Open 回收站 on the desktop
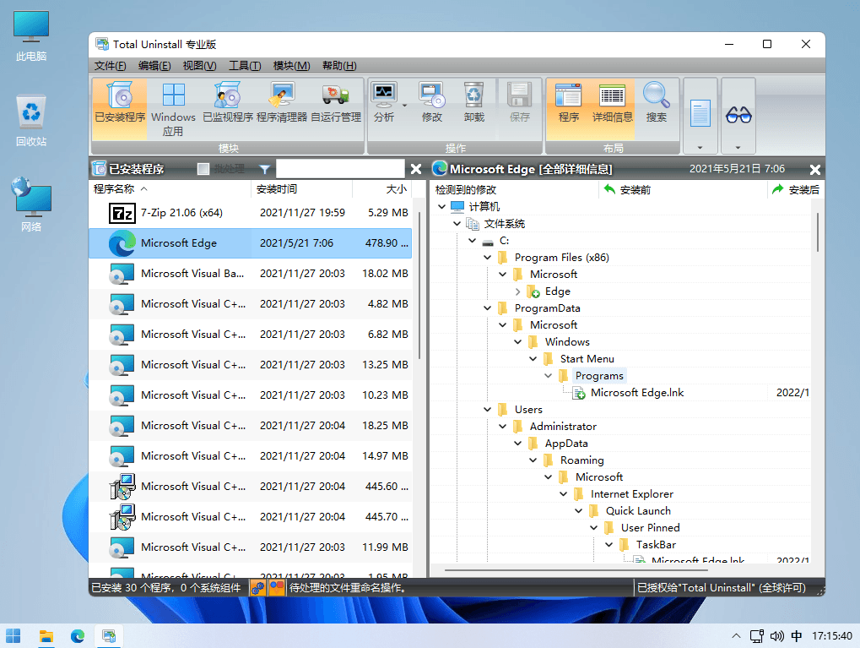This screenshot has height=648, width=860. pyautogui.click(x=31, y=122)
